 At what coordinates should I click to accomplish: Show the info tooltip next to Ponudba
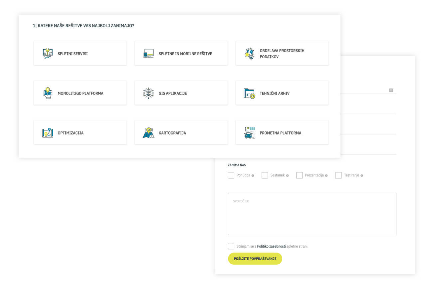click(253, 175)
